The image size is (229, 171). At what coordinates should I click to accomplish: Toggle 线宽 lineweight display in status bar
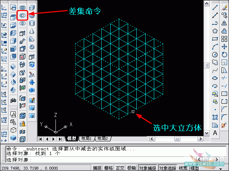click(x=183, y=168)
